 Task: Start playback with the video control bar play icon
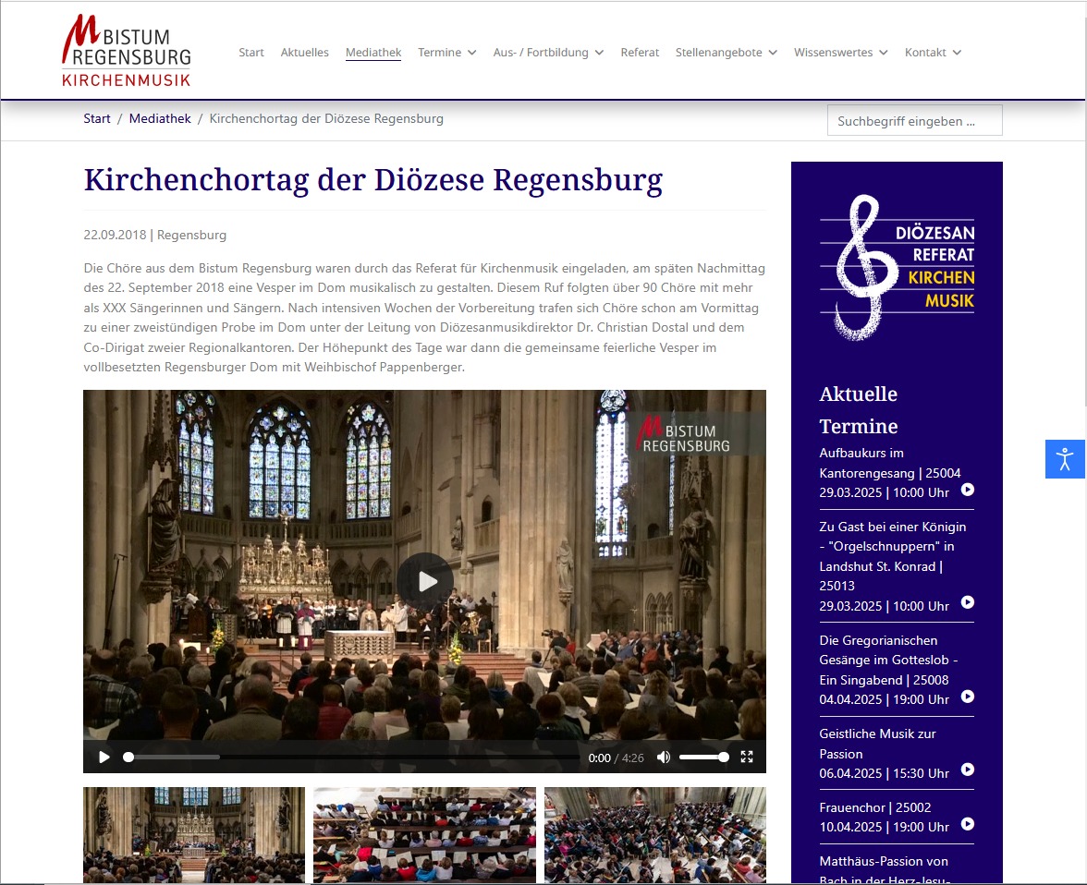click(104, 757)
